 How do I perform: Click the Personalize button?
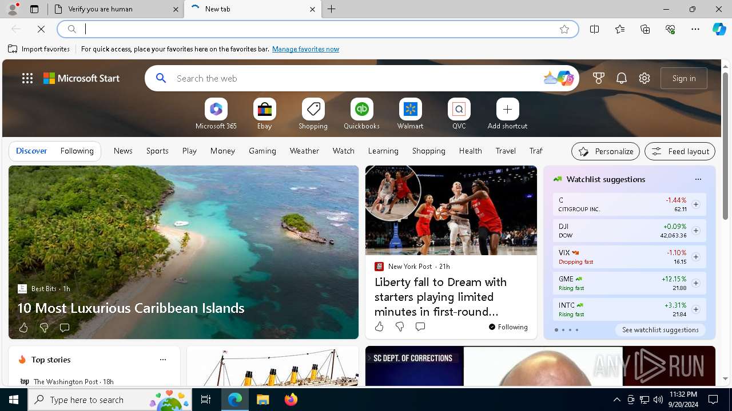click(606, 151)
